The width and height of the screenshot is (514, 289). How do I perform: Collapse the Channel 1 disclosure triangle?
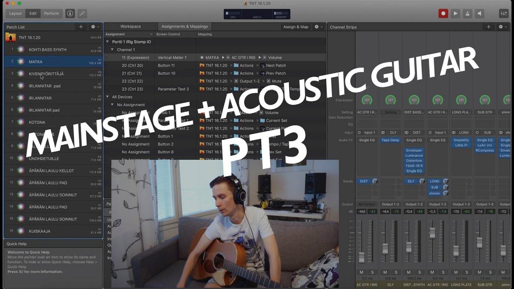112,50
